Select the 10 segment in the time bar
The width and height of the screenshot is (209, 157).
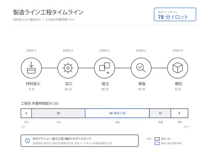(160, 113)
